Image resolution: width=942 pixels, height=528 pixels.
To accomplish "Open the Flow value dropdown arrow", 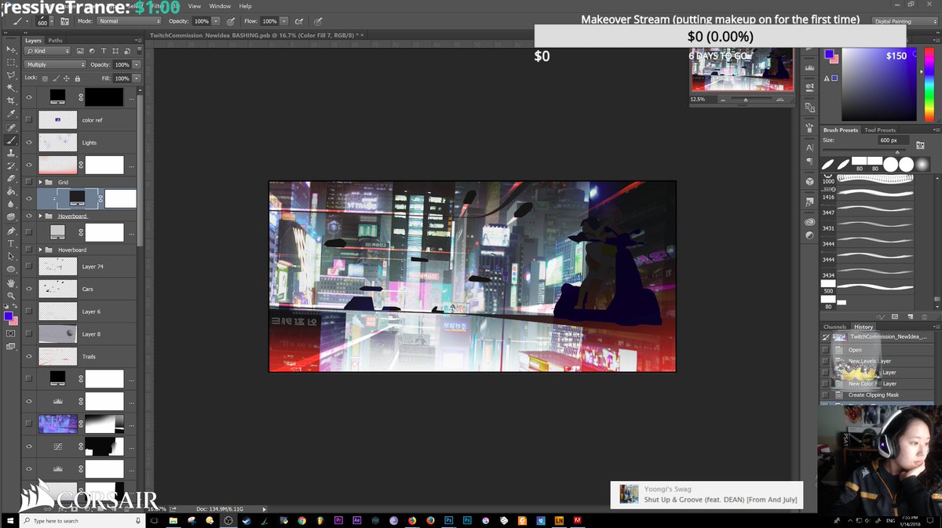I will tap(283, 21).
